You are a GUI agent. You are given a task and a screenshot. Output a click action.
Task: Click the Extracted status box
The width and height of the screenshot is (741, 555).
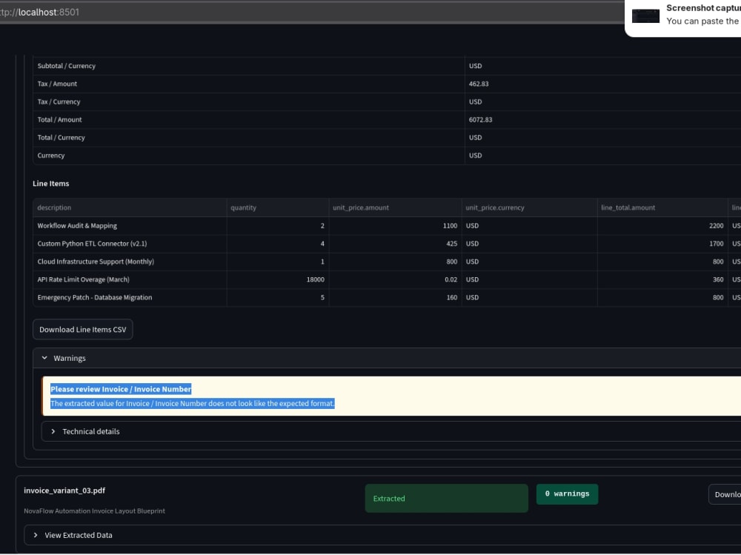446,498
